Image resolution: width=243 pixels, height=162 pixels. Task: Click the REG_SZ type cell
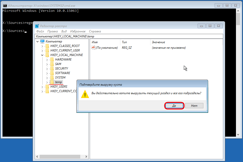point(127,48)
